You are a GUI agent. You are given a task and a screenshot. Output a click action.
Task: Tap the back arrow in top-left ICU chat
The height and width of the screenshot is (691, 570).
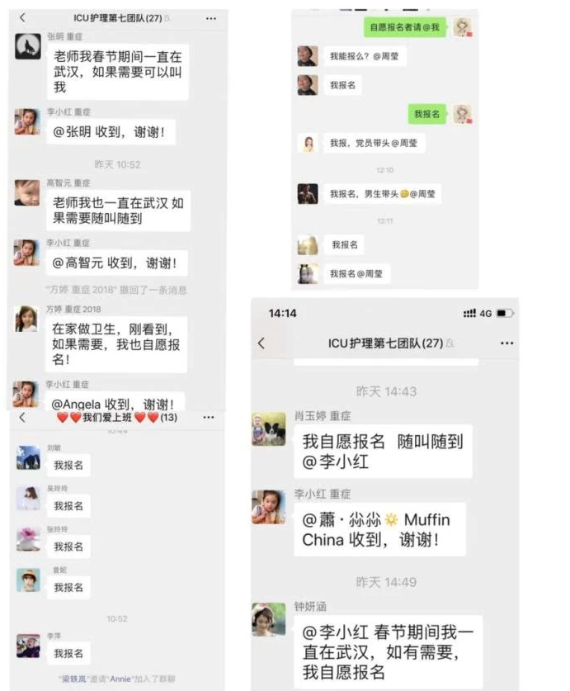pyautogui.click(x=22, y=17)
